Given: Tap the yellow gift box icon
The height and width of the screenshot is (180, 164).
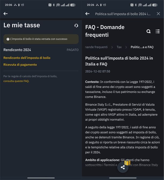Looking at the screenshot, I should tap(127, 163).
